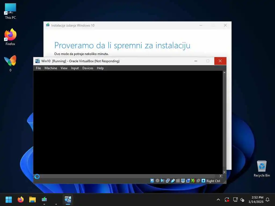275x206 pixels.
Task: Switch to Windows 10 setup taskbar icon
Action: pyautogui.click(x=44, y=200)
